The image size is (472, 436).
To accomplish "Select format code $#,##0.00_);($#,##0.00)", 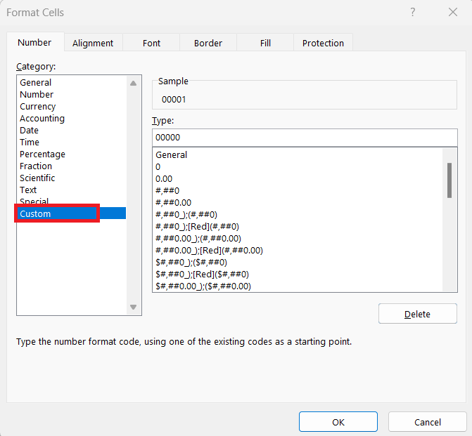I will [298, 286].
